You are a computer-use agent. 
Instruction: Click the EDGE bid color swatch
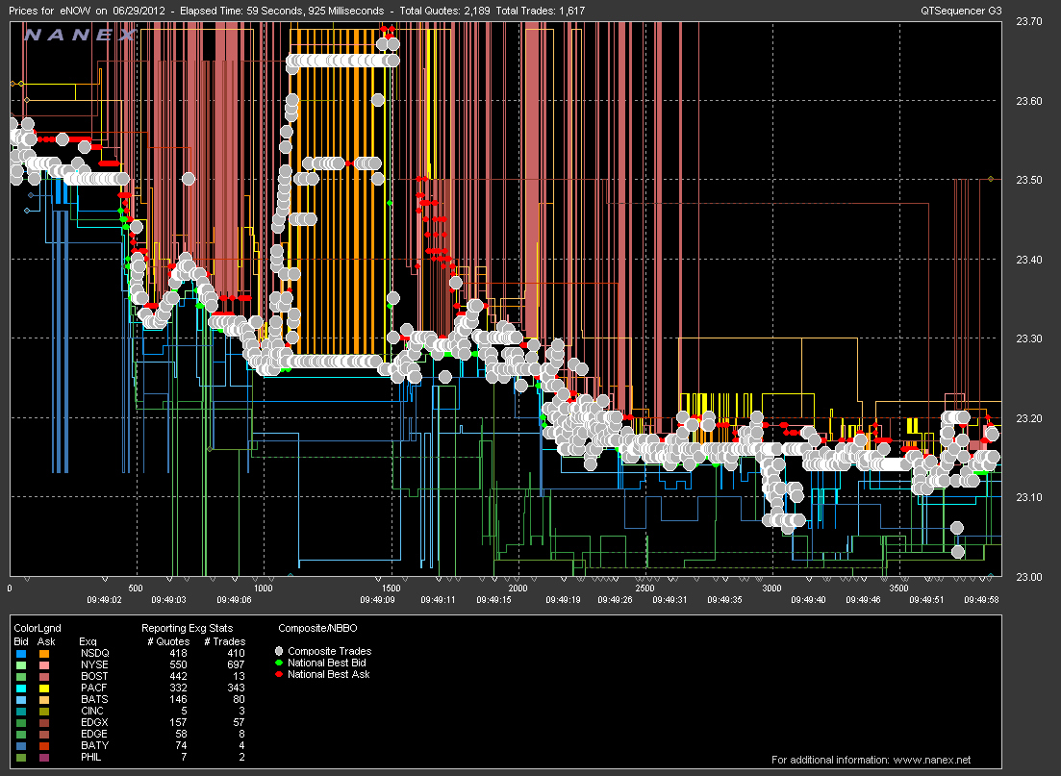coord(21,734)
